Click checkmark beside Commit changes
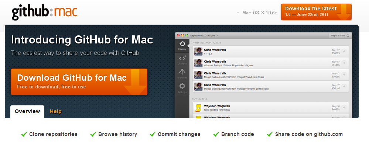This screenshot has height=147, width=369. (153, 134)
